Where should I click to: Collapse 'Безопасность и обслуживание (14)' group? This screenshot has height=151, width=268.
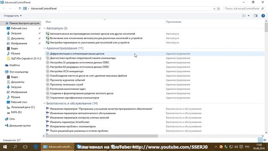pyautogui.click(x=44, y=104)
